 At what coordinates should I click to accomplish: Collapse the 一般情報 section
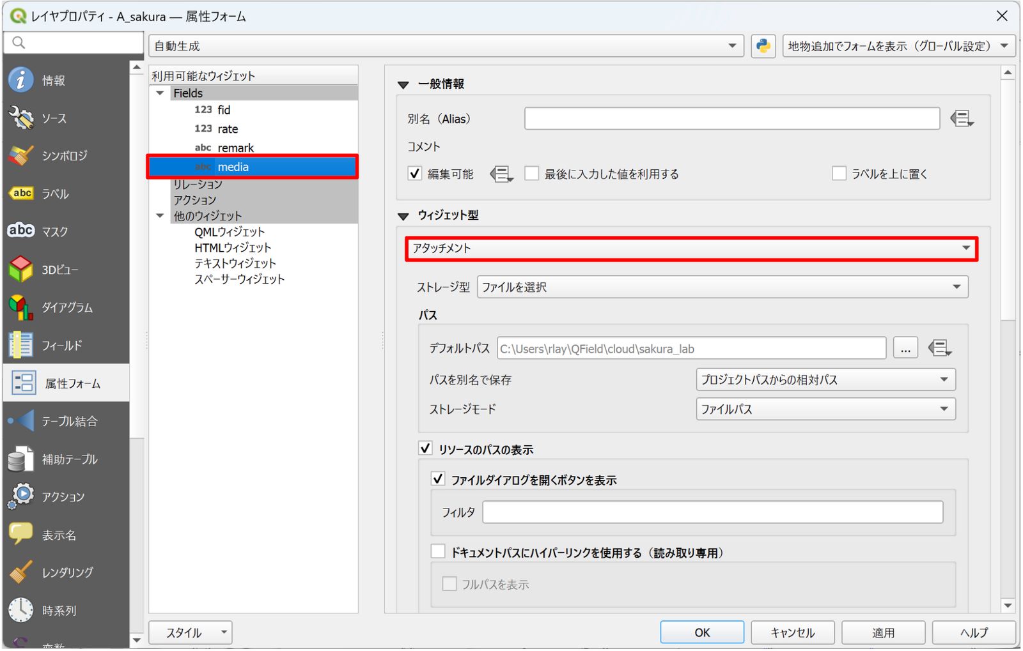point(403,84)
